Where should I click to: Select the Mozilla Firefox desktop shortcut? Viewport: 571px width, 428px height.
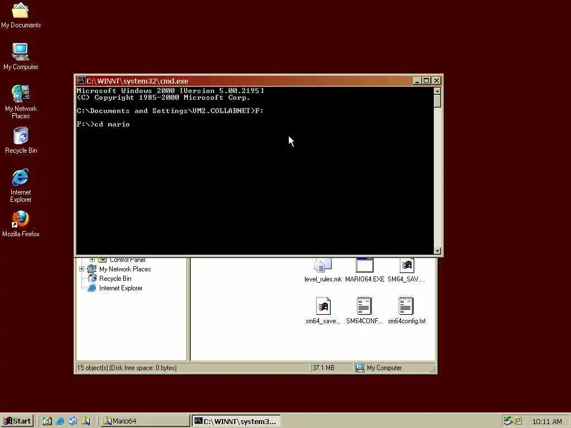[21, 224]
